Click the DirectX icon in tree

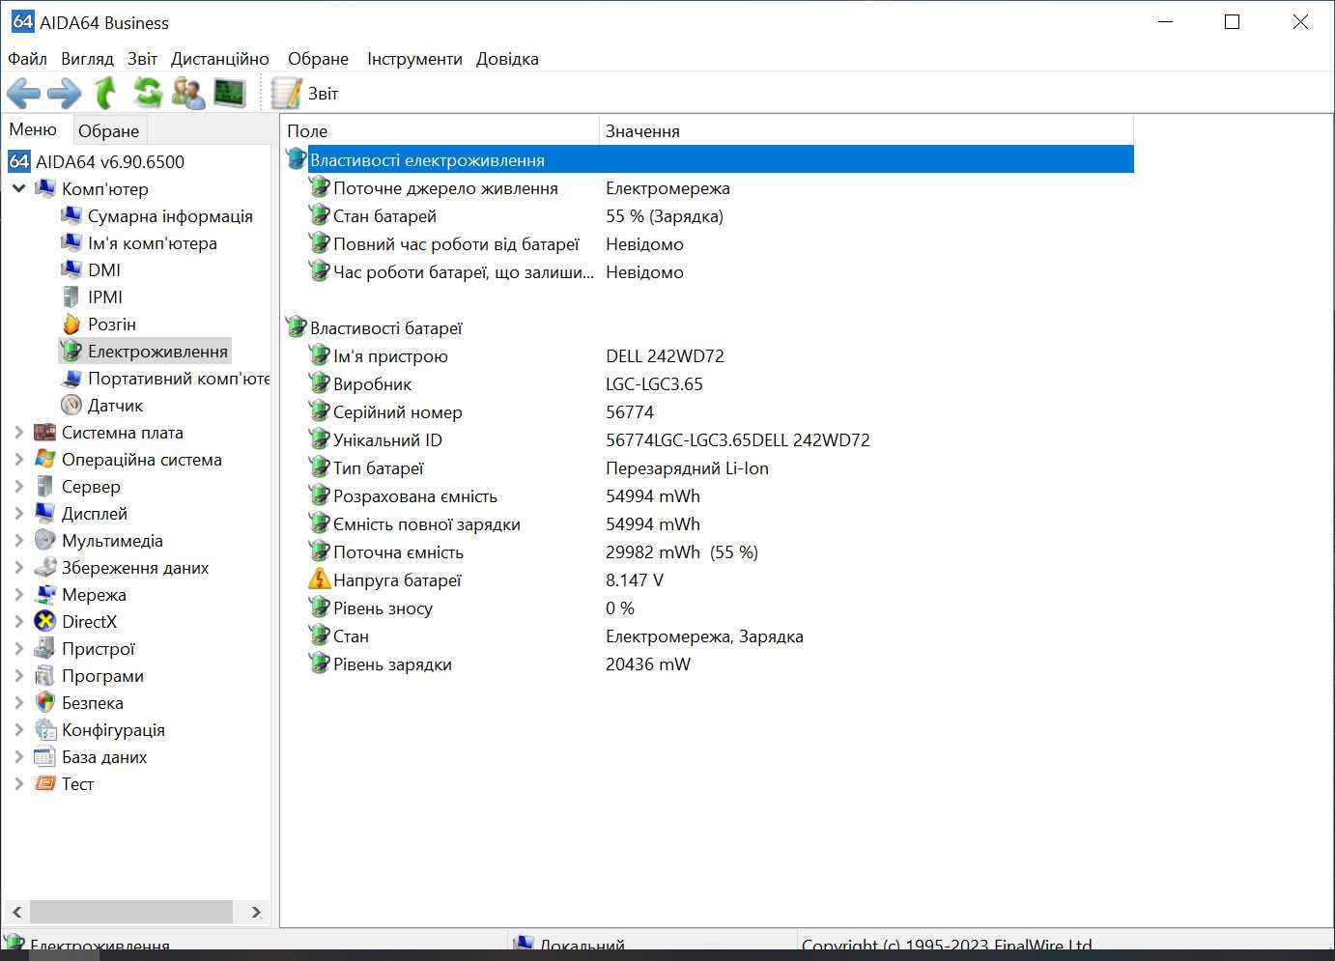(x=44, y=622)
